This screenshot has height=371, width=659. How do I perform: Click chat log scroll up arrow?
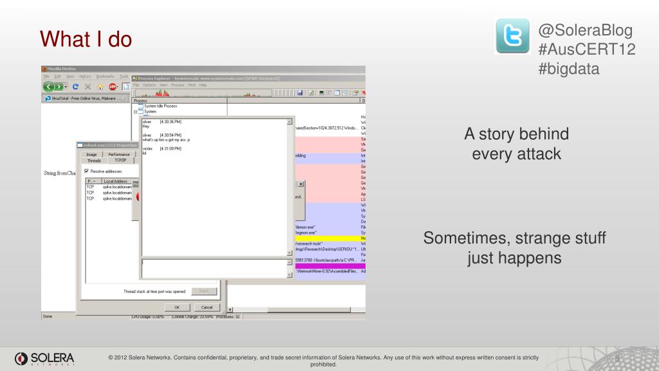pos(290,122)
